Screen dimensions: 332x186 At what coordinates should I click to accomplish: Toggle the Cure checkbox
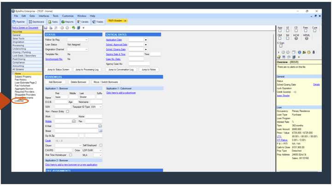click(x=314, y=31)
